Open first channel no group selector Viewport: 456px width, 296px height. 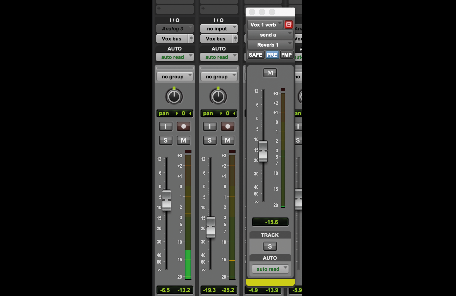click(175, 76)
